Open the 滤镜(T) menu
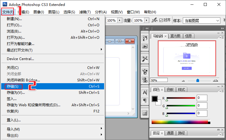The height and width of the screenshot is (140, 226). tap(85, 12)
